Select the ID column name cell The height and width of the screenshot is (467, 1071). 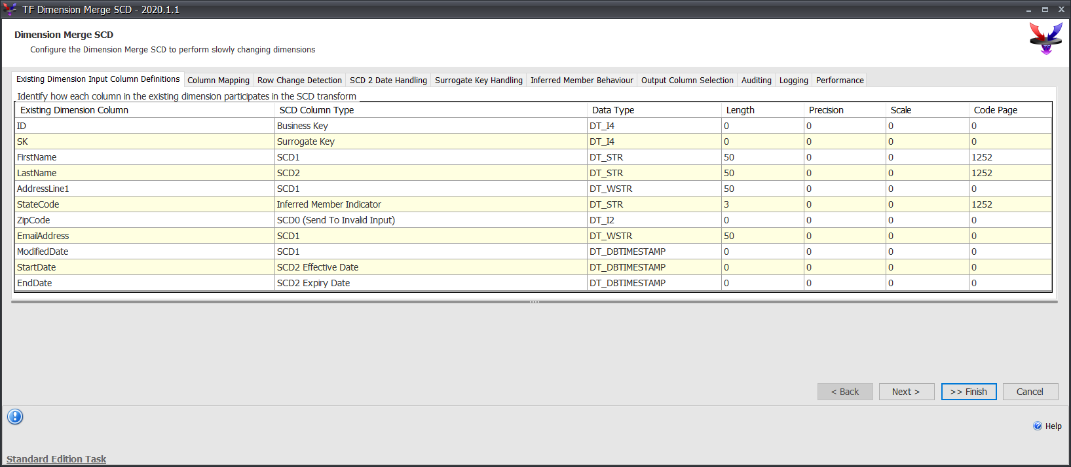tap(145, 126)
